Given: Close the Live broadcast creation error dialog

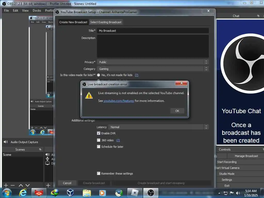Looking at the screenshot, I should pyautogui.click(x=181, y=83).
